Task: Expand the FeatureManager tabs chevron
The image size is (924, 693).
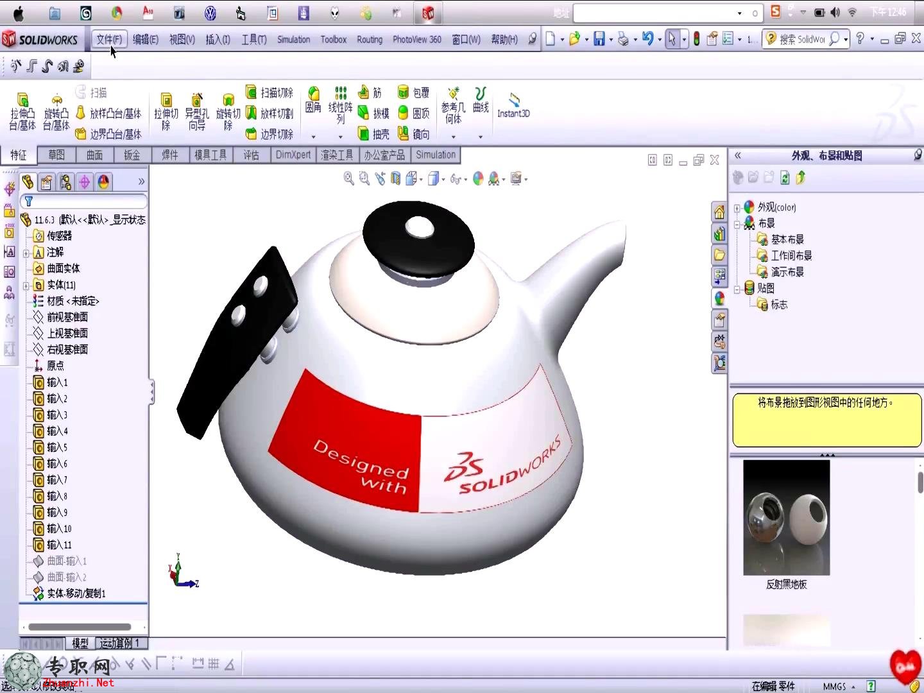Action: (141, 182)
